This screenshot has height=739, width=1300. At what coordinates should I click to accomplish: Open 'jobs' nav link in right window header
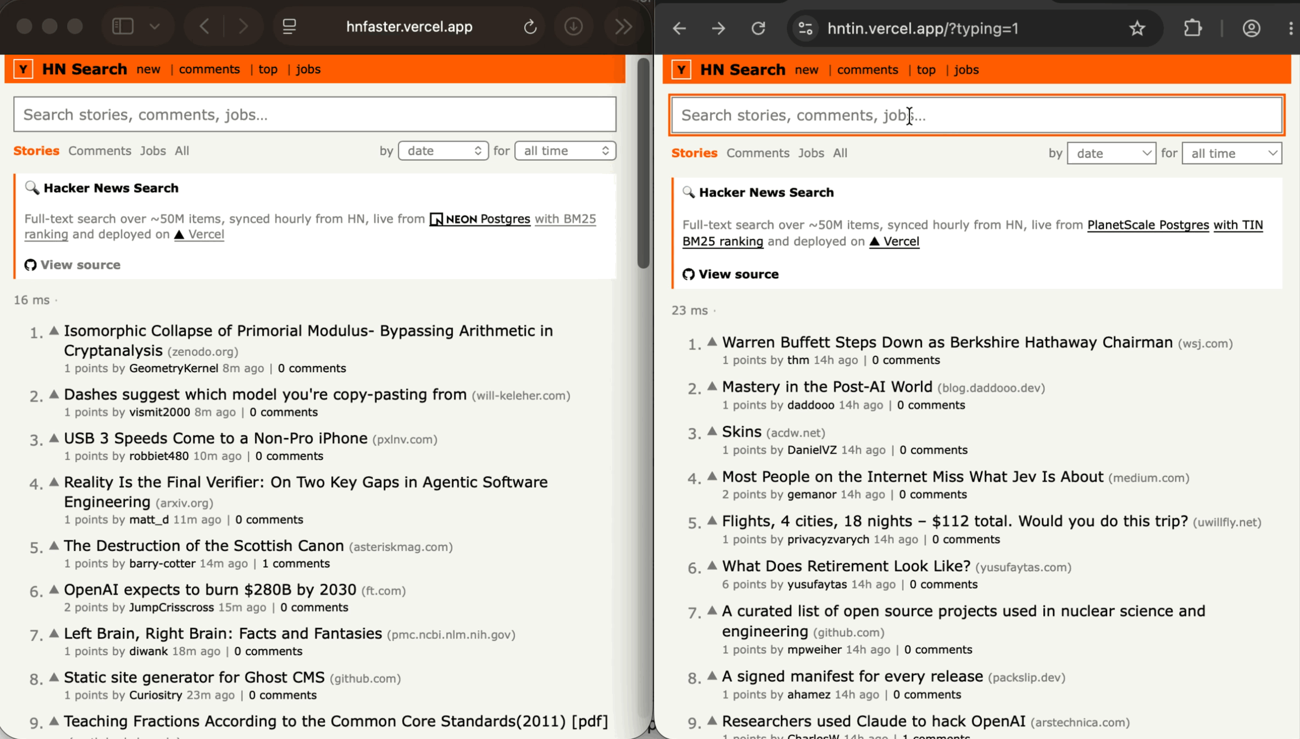966,70
